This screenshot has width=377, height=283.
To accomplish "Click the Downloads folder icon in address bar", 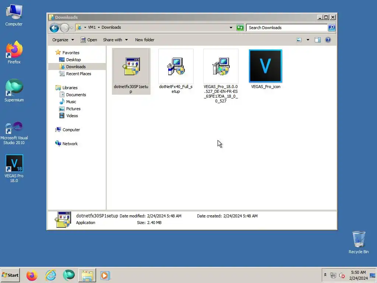I will point(79,27).
